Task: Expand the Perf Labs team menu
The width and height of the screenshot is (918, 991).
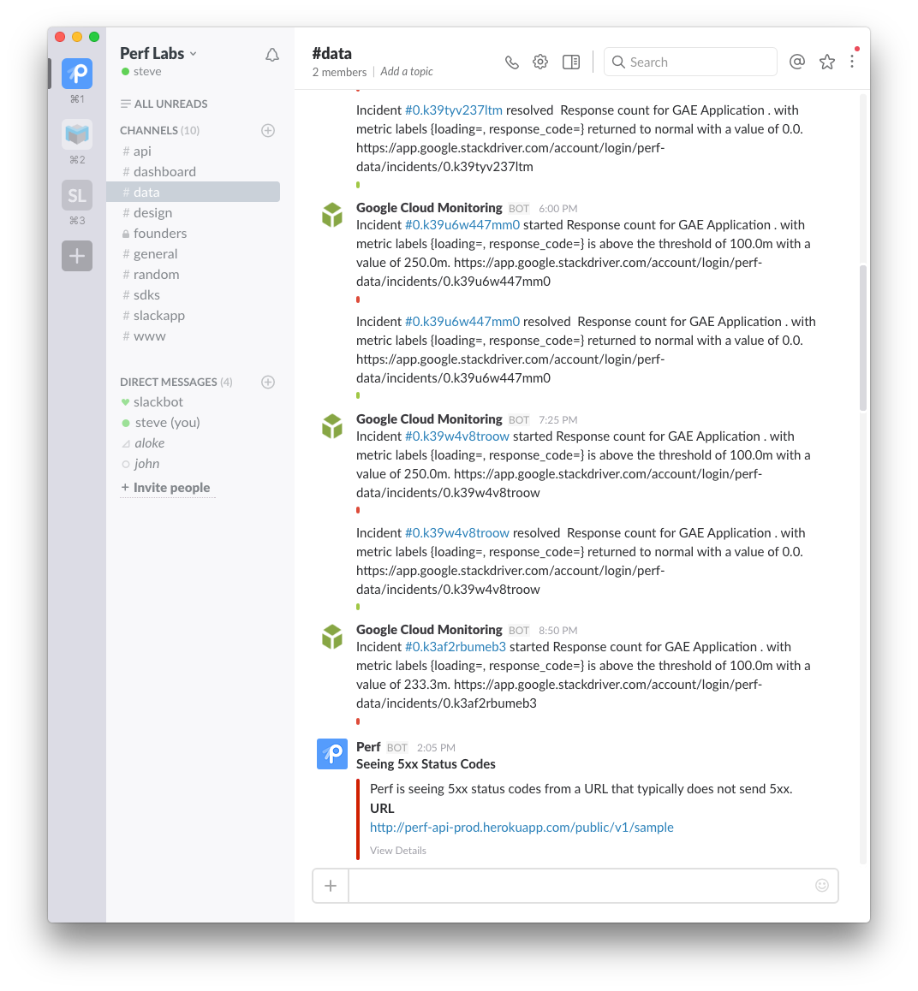Action: [158, 54]
